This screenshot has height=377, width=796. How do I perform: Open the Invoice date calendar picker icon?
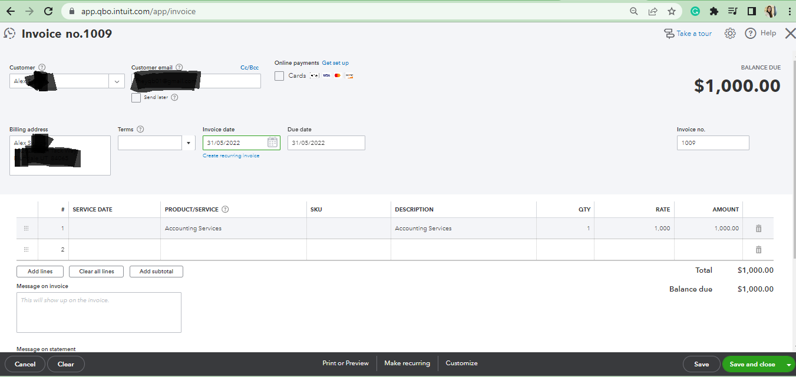click(272, 142)
